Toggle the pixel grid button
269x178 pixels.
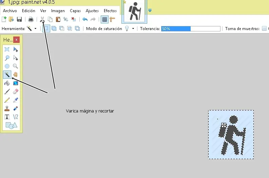click(104, 19)
